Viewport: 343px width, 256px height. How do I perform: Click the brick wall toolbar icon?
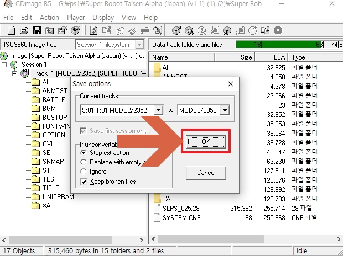pos(145,30)
